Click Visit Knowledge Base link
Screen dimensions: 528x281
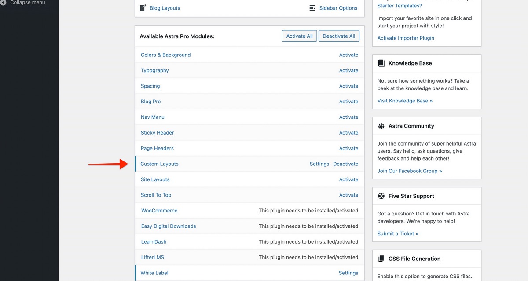405,101
